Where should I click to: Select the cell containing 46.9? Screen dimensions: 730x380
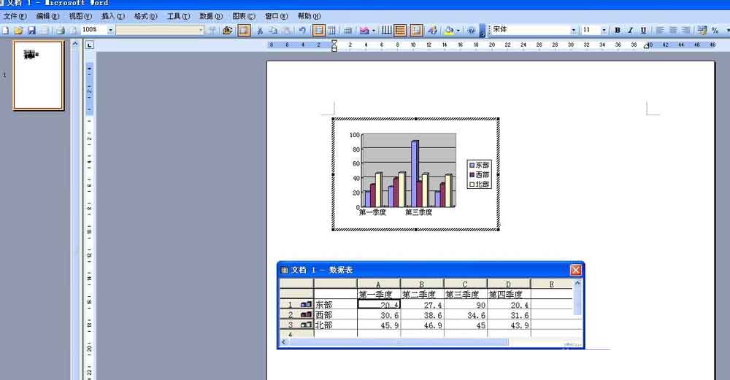pos(422,325)
